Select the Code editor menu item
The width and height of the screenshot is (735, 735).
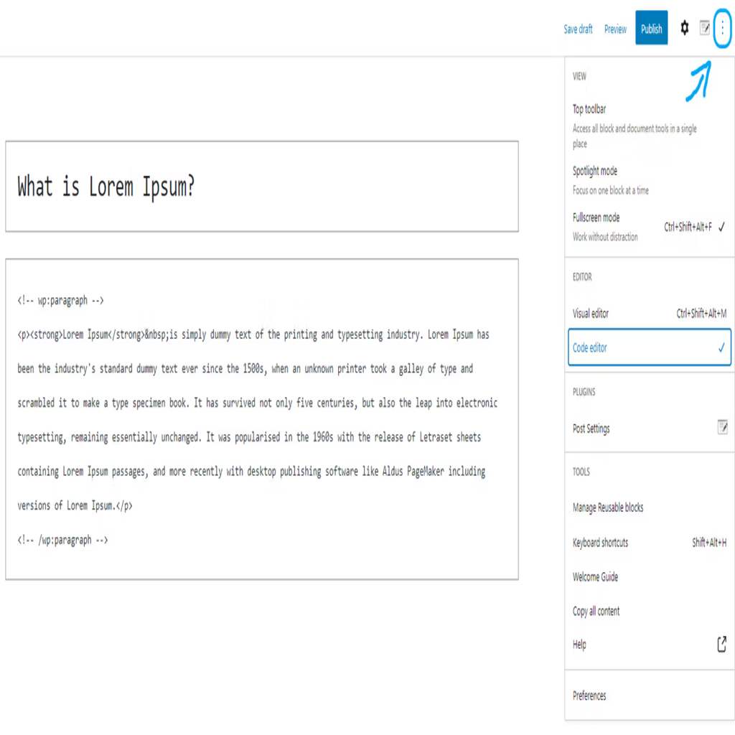pos(649,347)
